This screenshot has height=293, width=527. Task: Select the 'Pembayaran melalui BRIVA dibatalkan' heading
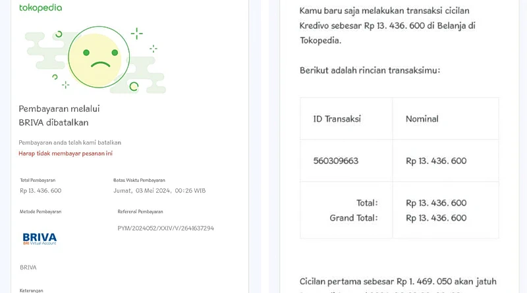[x=59, y=116]
